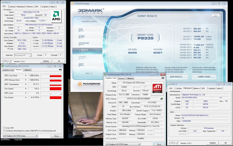Click Validate button in the top CPU-Z window
This screenshot has width=233, height=146.
coord(46,61)
